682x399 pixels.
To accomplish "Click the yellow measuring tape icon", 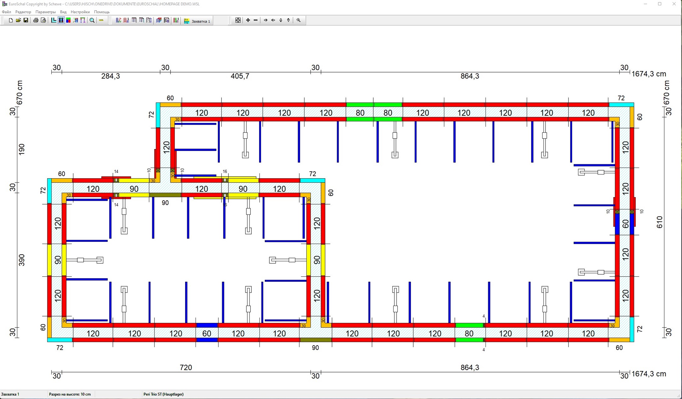I will [x=101, y=20].
